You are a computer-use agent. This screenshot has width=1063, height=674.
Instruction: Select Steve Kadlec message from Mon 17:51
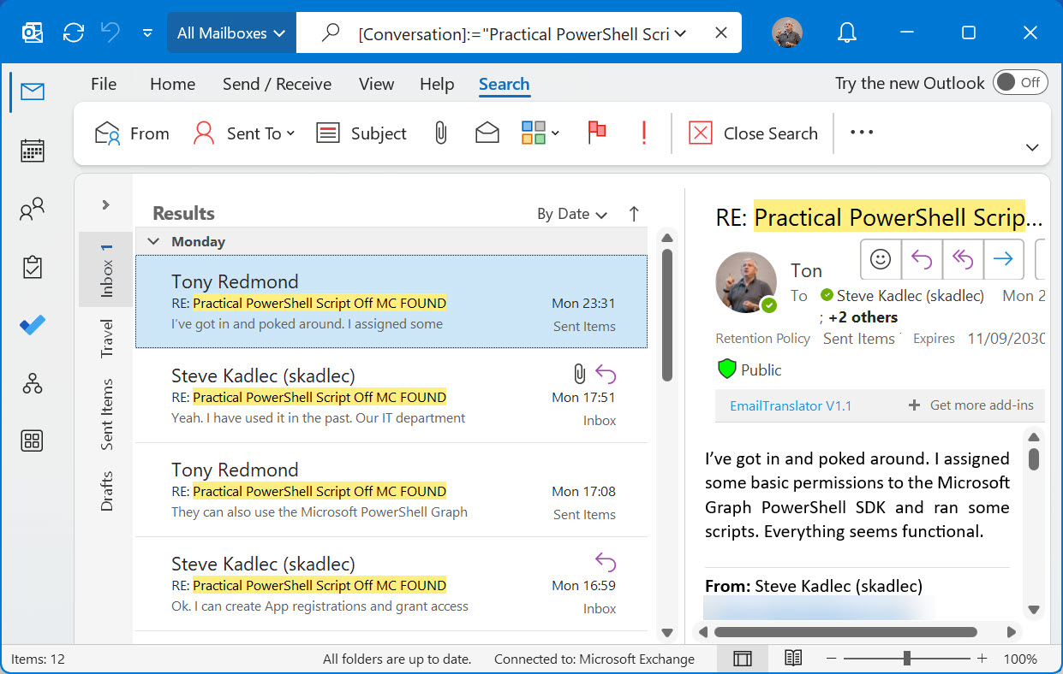point(391,396)
